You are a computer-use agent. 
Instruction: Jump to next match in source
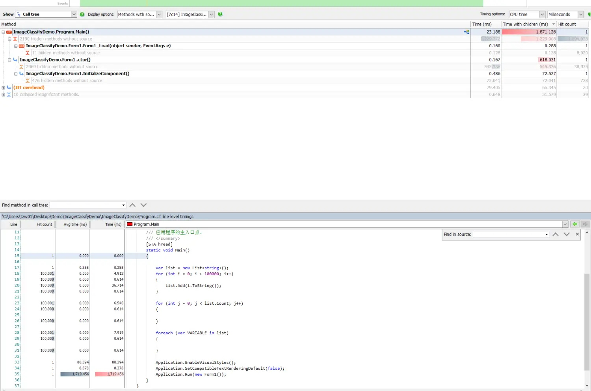[x=567, y=234]
